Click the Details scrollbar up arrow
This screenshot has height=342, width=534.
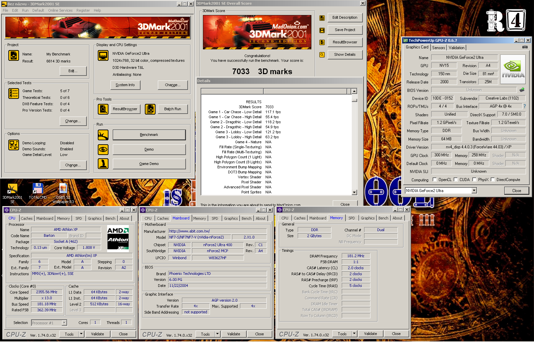point(354,91)
